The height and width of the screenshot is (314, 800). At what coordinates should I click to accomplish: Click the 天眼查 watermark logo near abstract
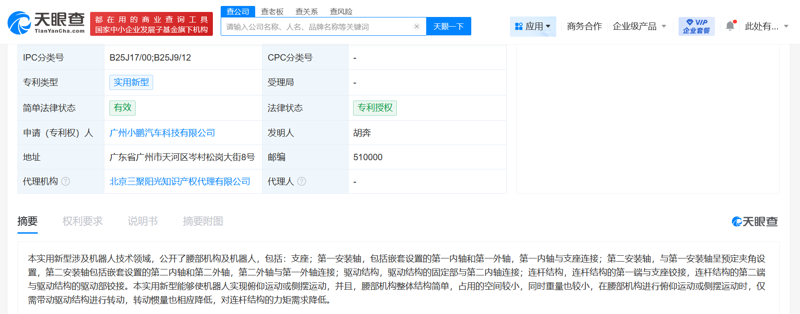(754, 222)
